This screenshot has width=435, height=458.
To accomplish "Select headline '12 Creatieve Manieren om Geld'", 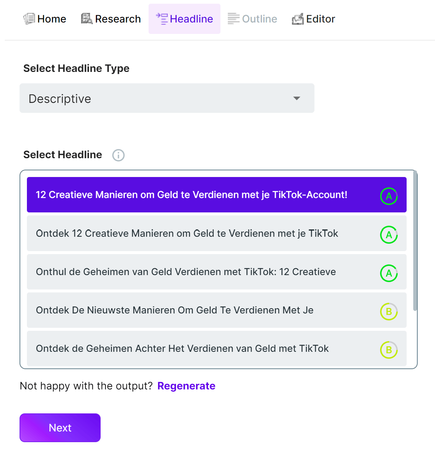I will point(192,195).
